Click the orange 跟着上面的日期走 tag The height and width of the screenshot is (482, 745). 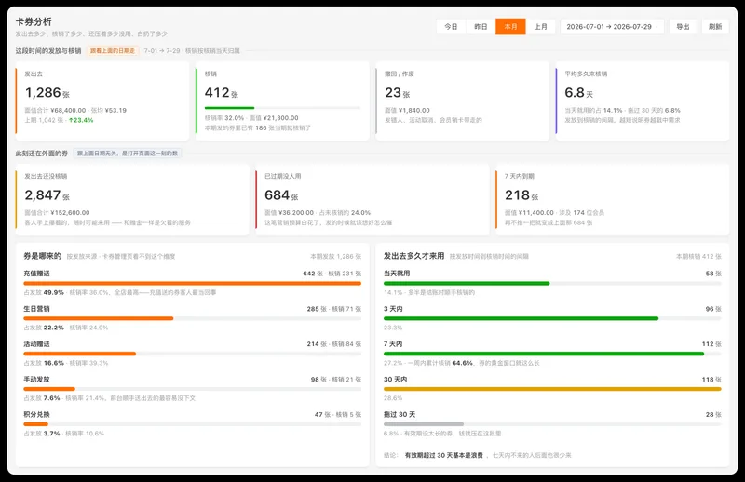pos(113,51)
